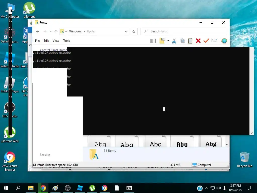
Task: Click the orange checkmark Properties icon
Action: coord(206,41)
